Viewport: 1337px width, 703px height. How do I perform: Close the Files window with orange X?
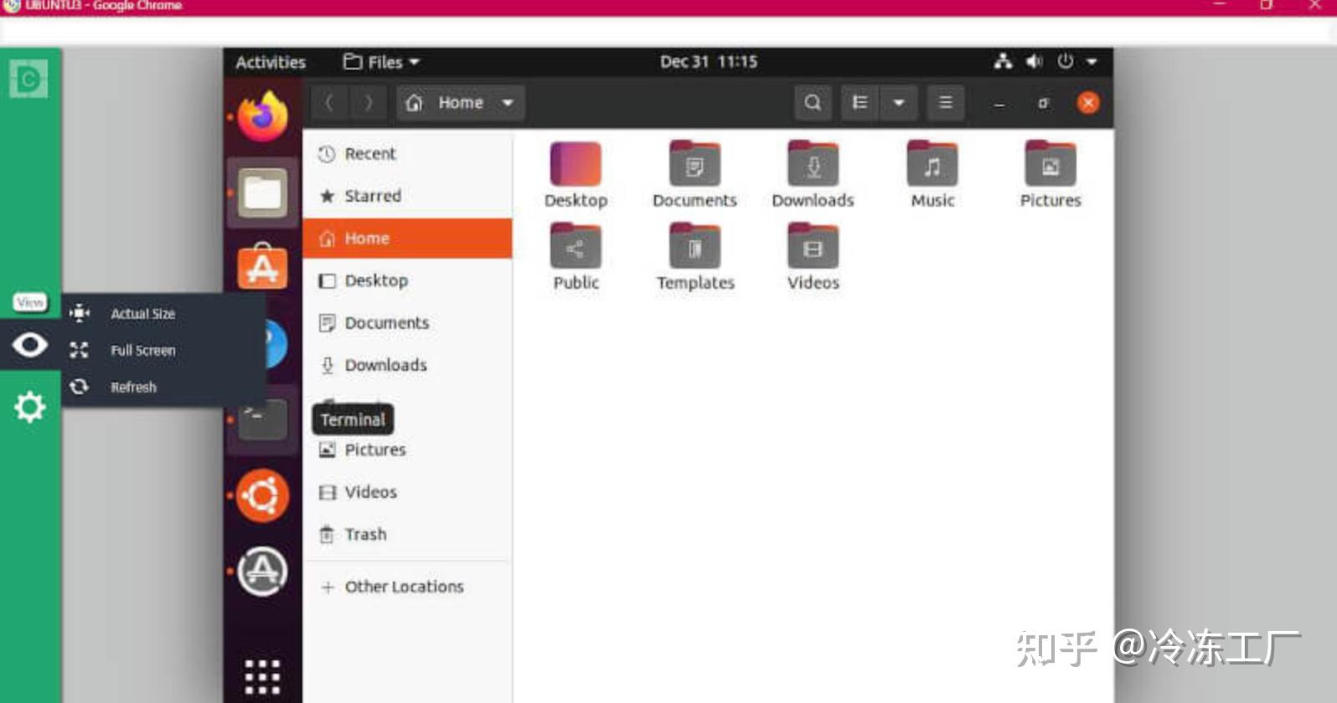pos(1088,103)
